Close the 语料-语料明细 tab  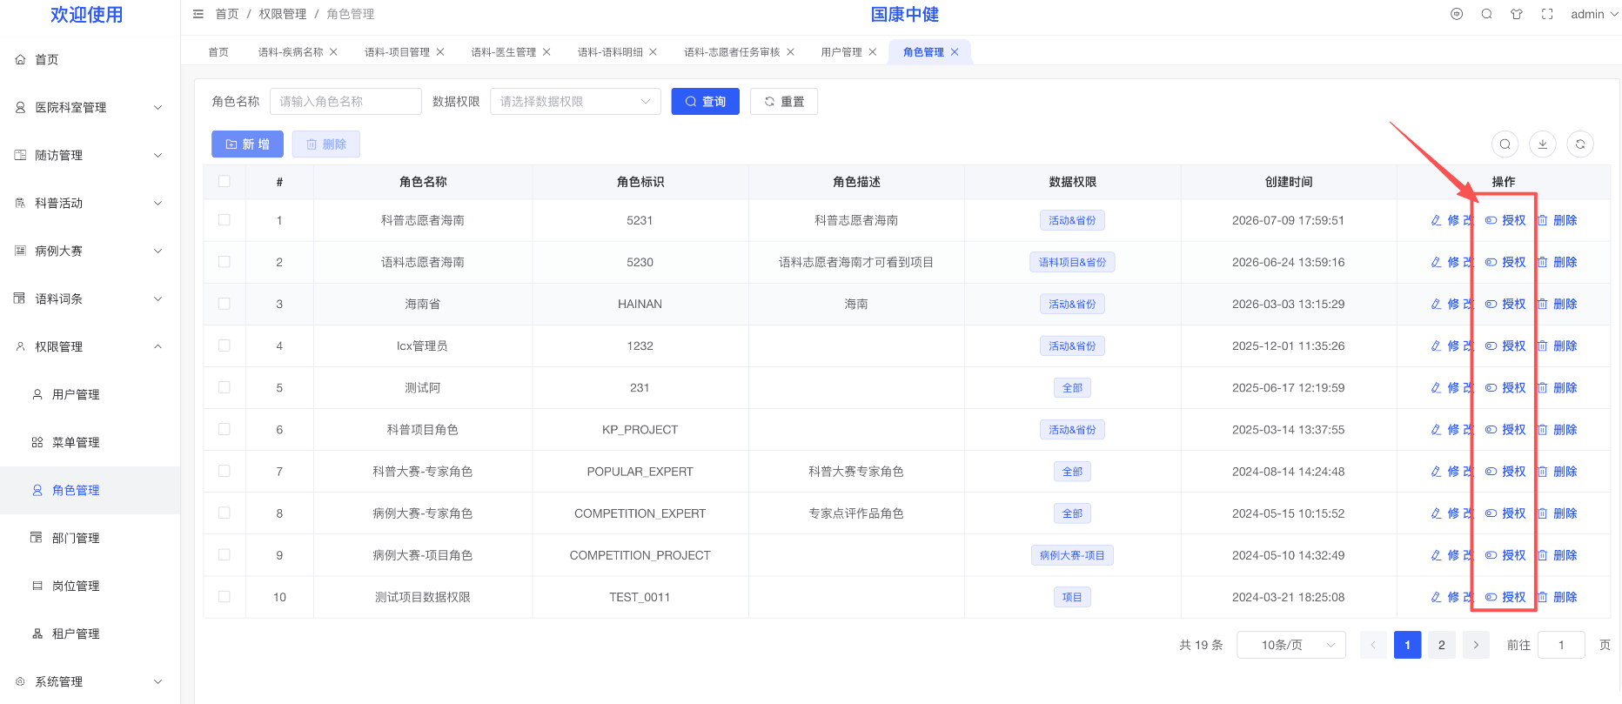pyautogui.click(x=653, y=52)
